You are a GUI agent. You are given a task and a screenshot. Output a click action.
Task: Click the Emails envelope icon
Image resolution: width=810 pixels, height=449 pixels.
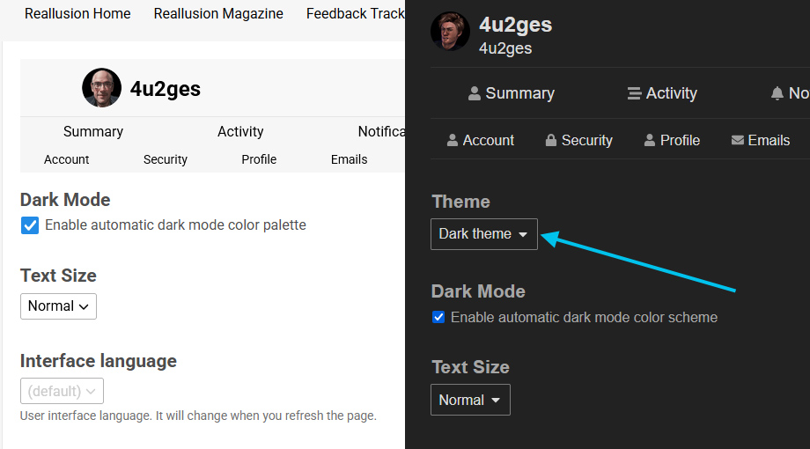point(738,140)
